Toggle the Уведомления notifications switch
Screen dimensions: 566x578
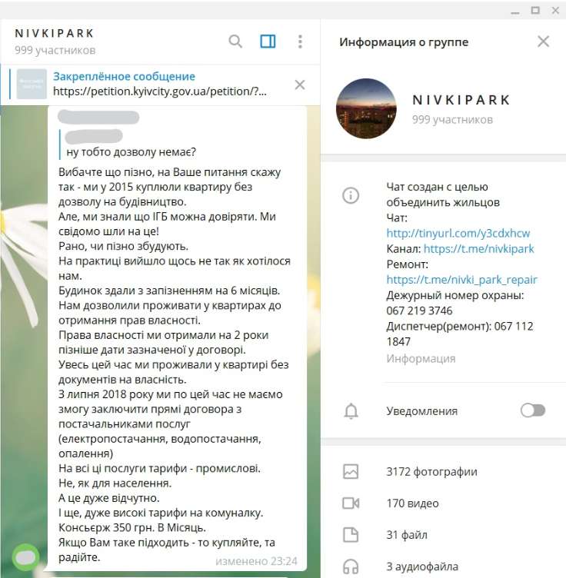tap(532, 410)
